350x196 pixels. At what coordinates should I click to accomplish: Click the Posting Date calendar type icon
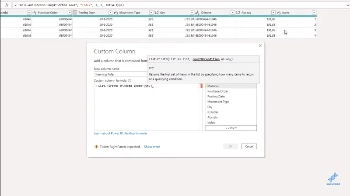coord(75,13)
